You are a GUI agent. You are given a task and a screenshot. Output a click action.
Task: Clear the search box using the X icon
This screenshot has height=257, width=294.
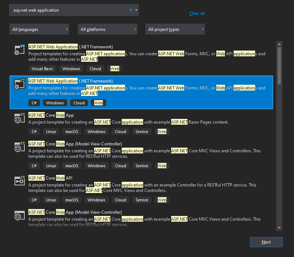pyautogui.click(x=130, y=10)
